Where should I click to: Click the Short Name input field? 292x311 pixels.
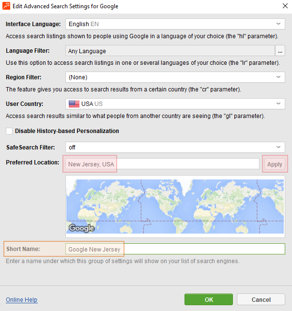tap(175, 249)
